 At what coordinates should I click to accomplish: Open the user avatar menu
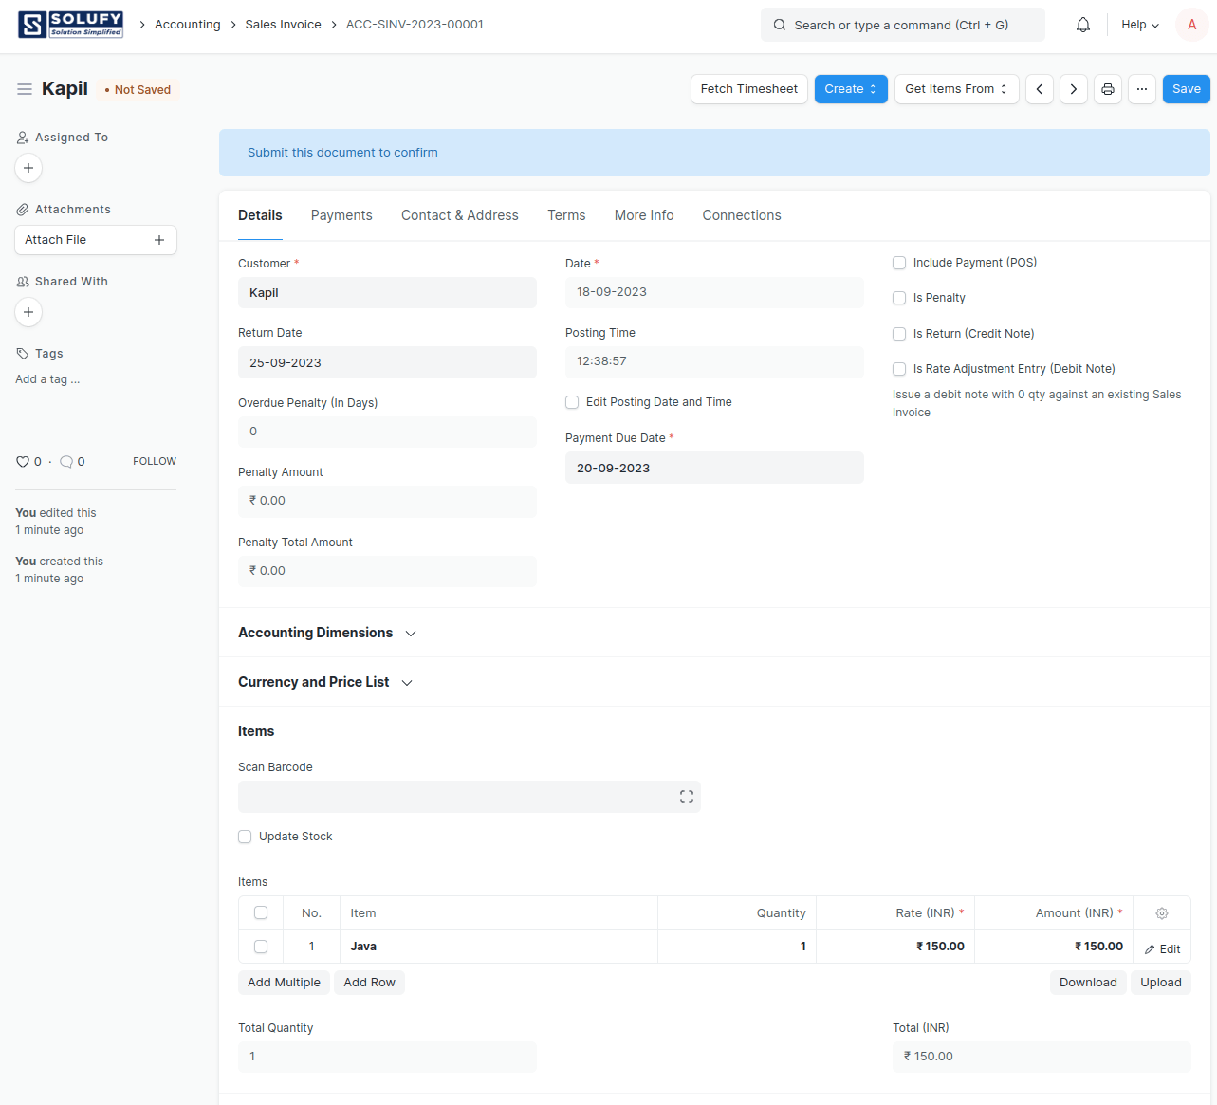[1191, 25]
